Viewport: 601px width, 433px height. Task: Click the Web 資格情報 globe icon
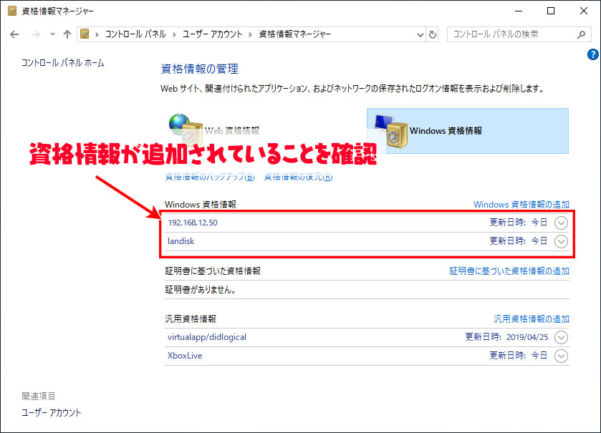[179, 125]
